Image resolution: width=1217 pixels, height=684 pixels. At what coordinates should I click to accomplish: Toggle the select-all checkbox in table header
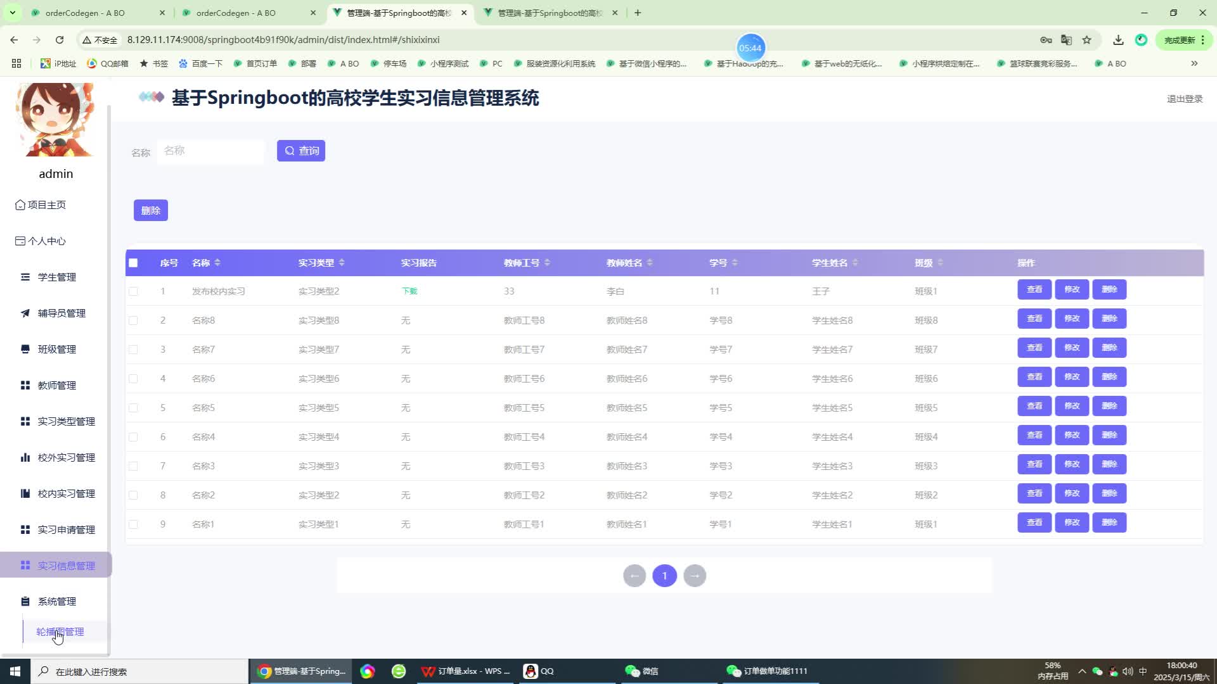pos(133,263)
